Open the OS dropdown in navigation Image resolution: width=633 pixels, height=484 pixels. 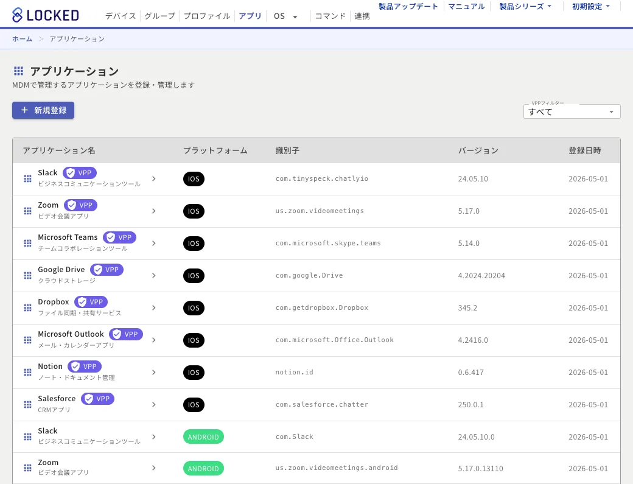285,16
